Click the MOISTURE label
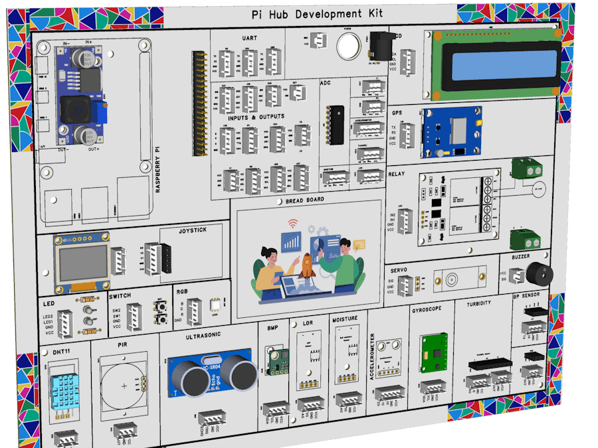Viewport: 598px width, 448px height. tap(345, 319)
